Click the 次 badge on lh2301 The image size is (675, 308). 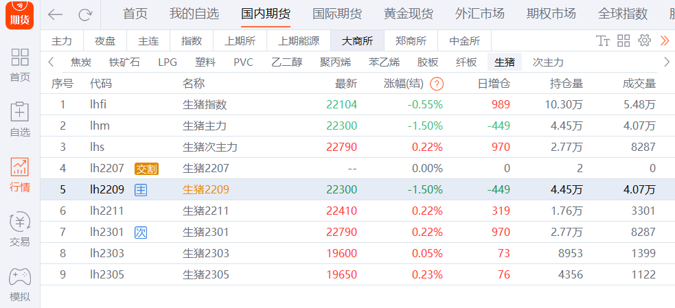141,233
